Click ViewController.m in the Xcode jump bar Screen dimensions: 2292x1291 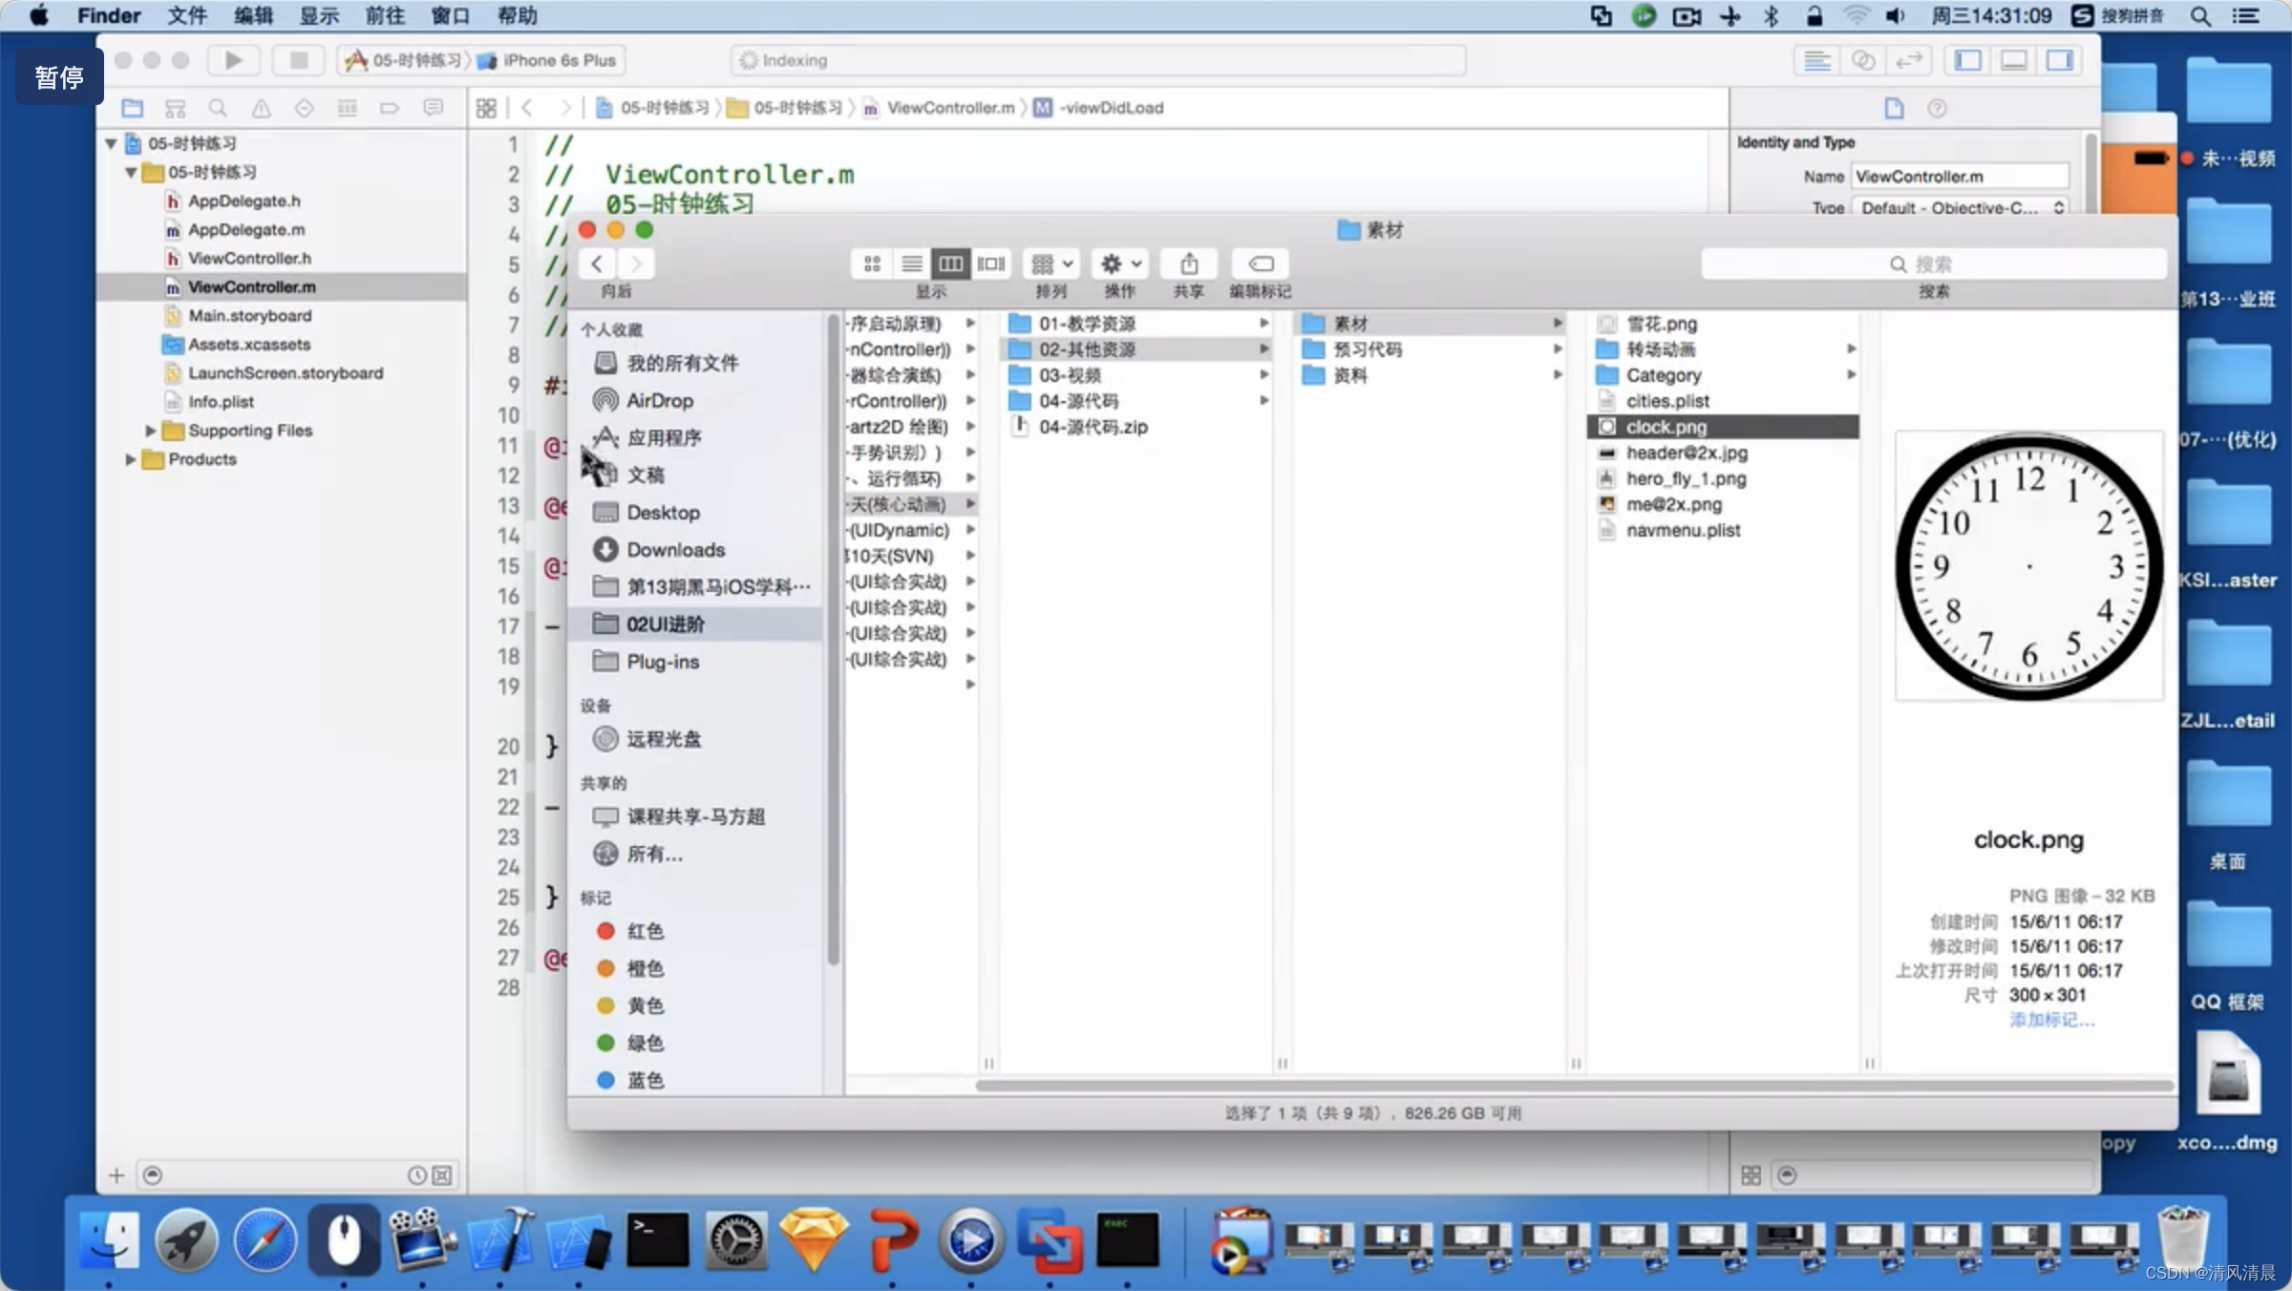click(941, 108)
